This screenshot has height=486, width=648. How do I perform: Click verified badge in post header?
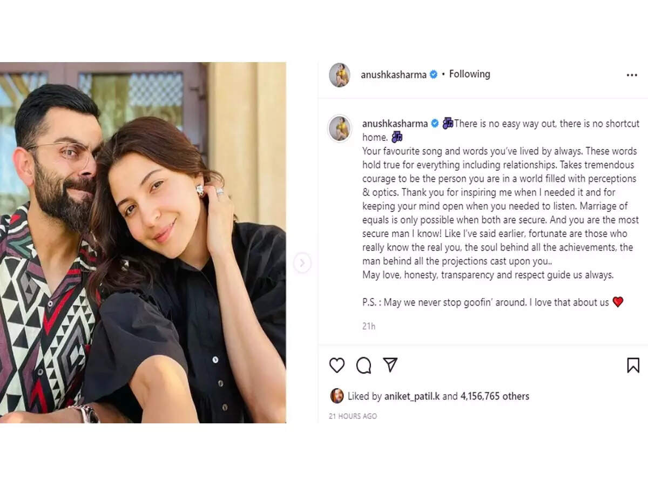click(433, 75)
